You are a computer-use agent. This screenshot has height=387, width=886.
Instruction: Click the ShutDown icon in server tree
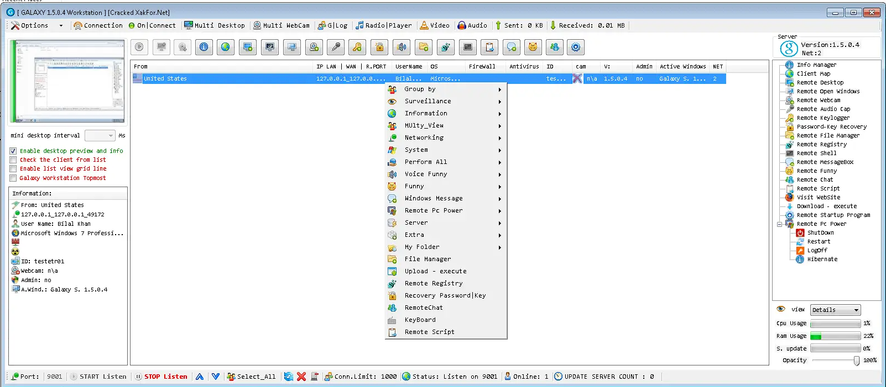800,233
